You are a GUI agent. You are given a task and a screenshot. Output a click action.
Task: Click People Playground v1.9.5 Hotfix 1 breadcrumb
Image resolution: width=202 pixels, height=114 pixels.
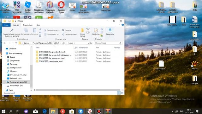46,43
